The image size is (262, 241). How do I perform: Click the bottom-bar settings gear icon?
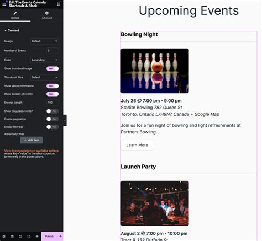pyautogui.click(x=4, y=237)
